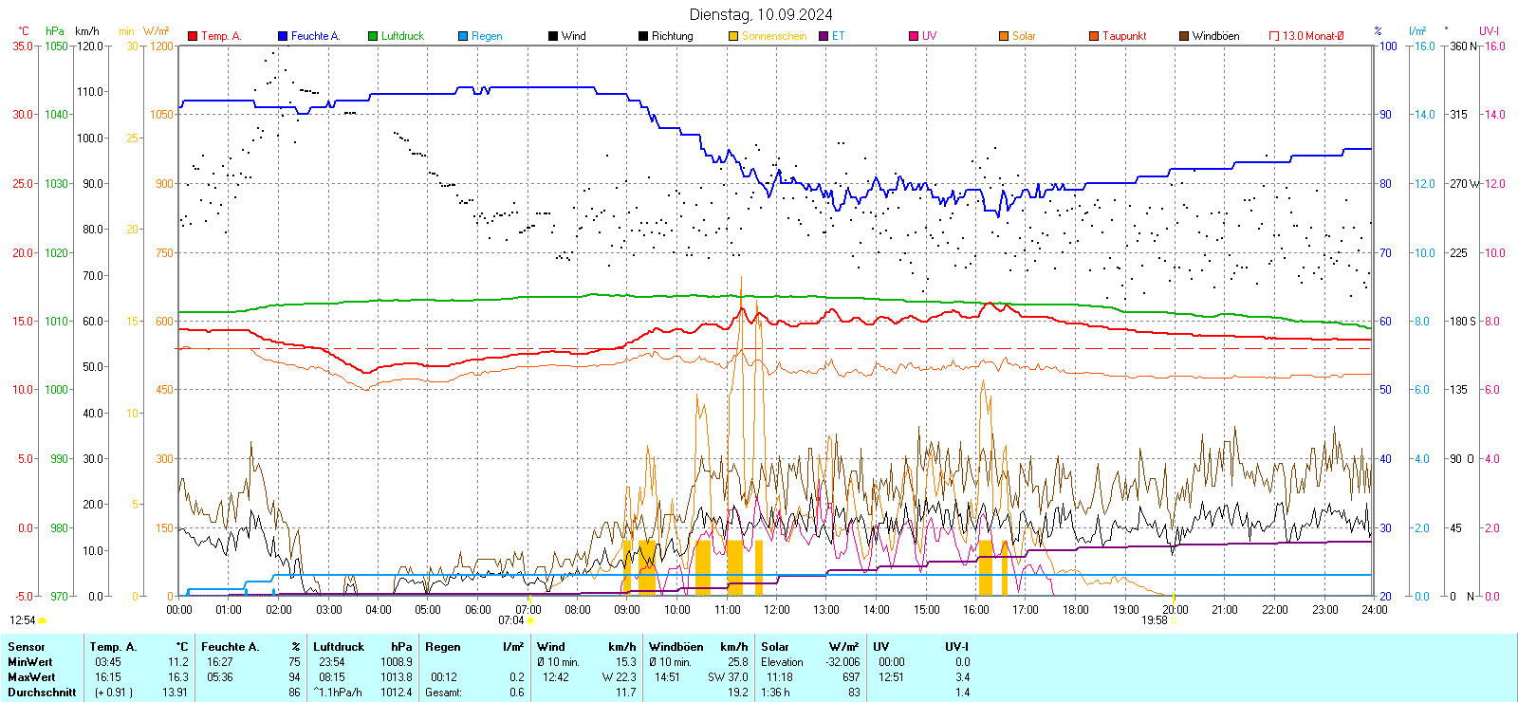The height and width of the screenshot is (702, 1518).
Task: Click the green Luftdruck legend square
Action: point(373,36)
